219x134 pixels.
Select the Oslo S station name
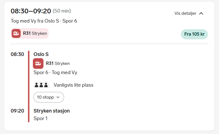coord(41,54)
